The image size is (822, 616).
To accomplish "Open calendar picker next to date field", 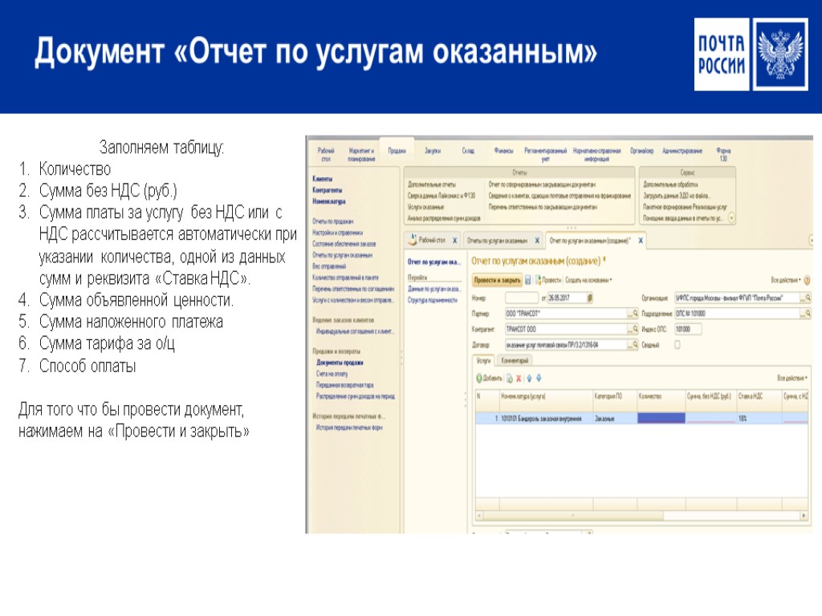I will 590,298.
